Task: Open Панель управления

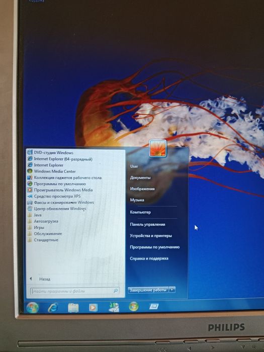Action: (147, 224)
